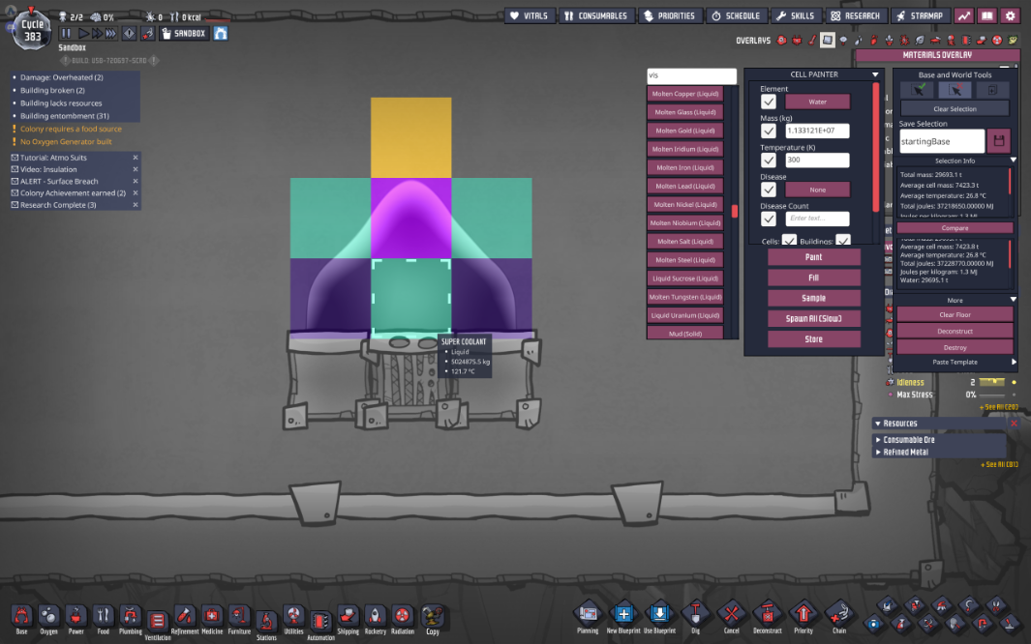Toggle the Disease checkbox
Screen dimensions: 1031x644
[768, 190]
